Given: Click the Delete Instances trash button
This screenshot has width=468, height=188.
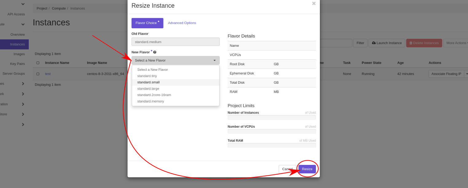Looking at the screenshot, I should coord(424,43).
